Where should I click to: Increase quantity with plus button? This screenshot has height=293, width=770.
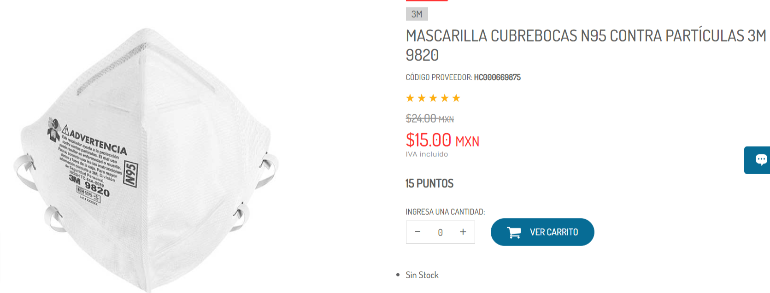click(x=463, y=232)
